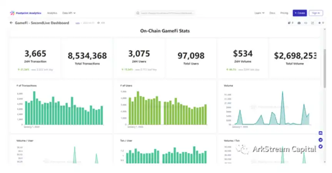Click the Footprint Analytics logo

click(26, 13)
